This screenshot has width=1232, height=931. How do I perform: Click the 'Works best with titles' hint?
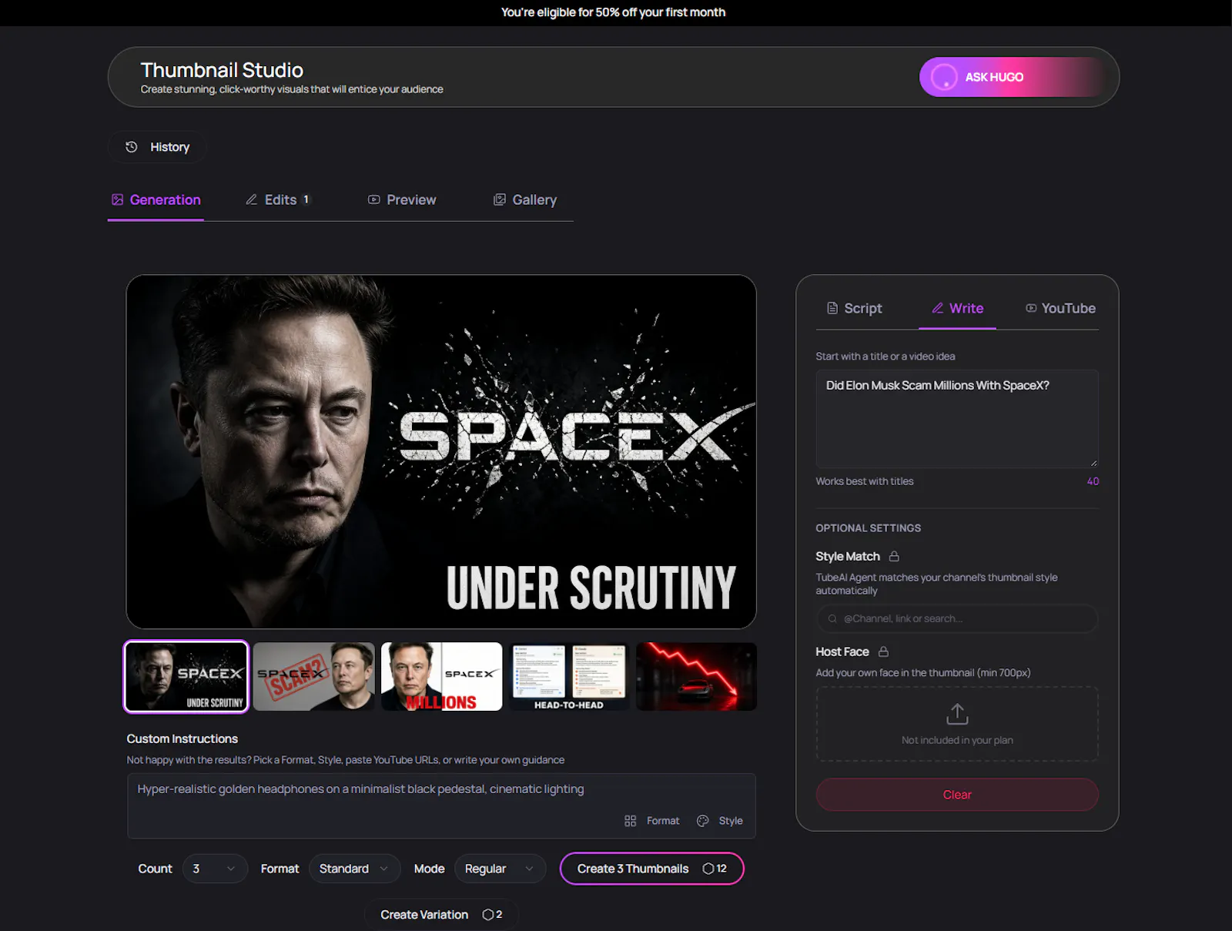pyautogui.click(x=865, y=481)
